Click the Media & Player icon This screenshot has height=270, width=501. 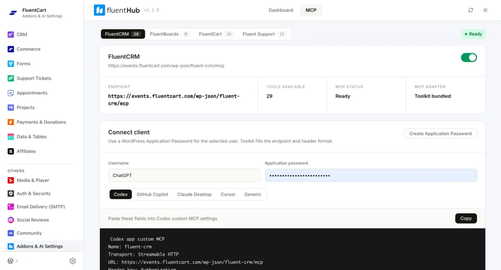coord(11,180)
